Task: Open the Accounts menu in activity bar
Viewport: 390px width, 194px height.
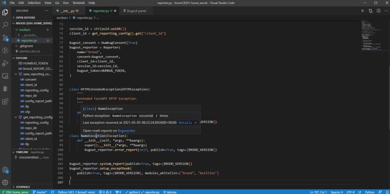Action: tap(5, 170)
